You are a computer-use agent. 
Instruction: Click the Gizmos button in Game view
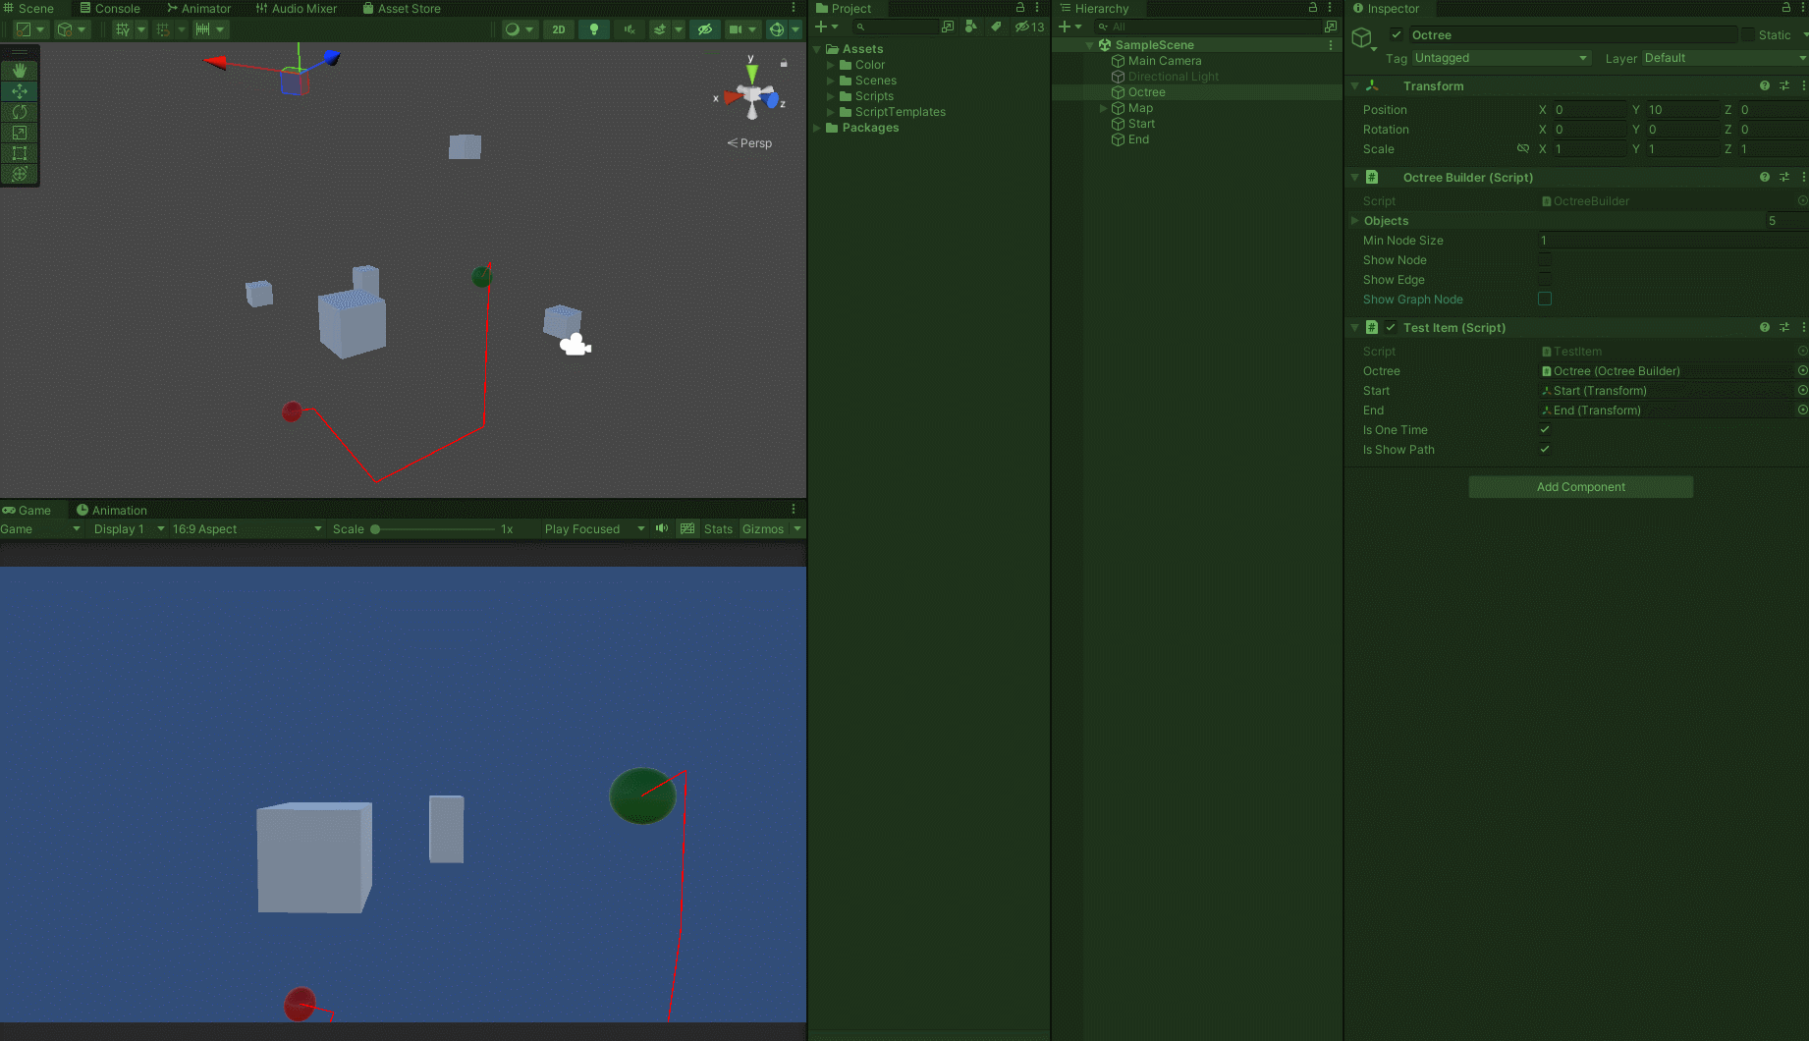coord(763,528)
